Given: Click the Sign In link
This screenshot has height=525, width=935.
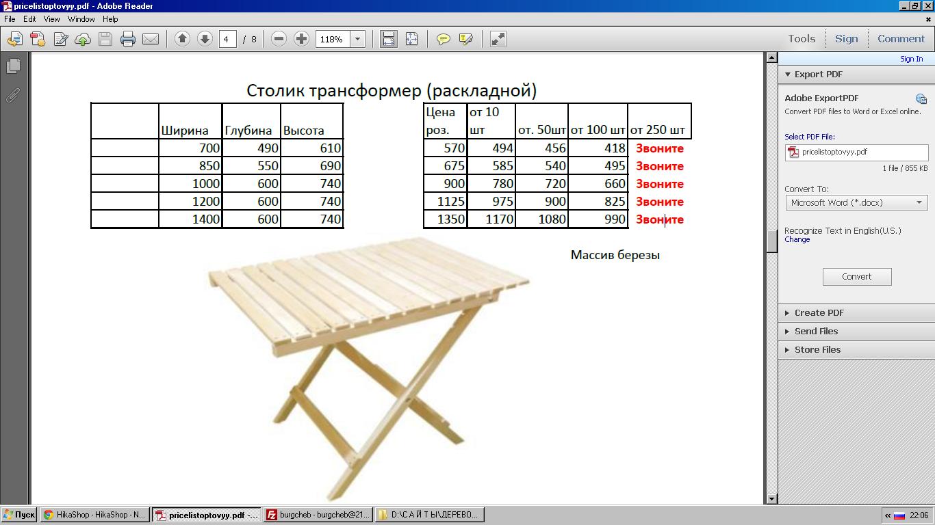Looking at the screenshot, I should (911, 59).
